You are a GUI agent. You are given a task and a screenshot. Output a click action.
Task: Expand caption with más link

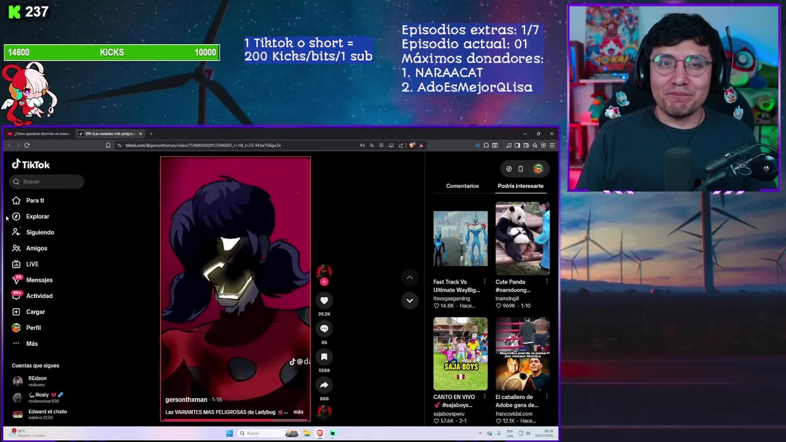(x=298, y=412)
